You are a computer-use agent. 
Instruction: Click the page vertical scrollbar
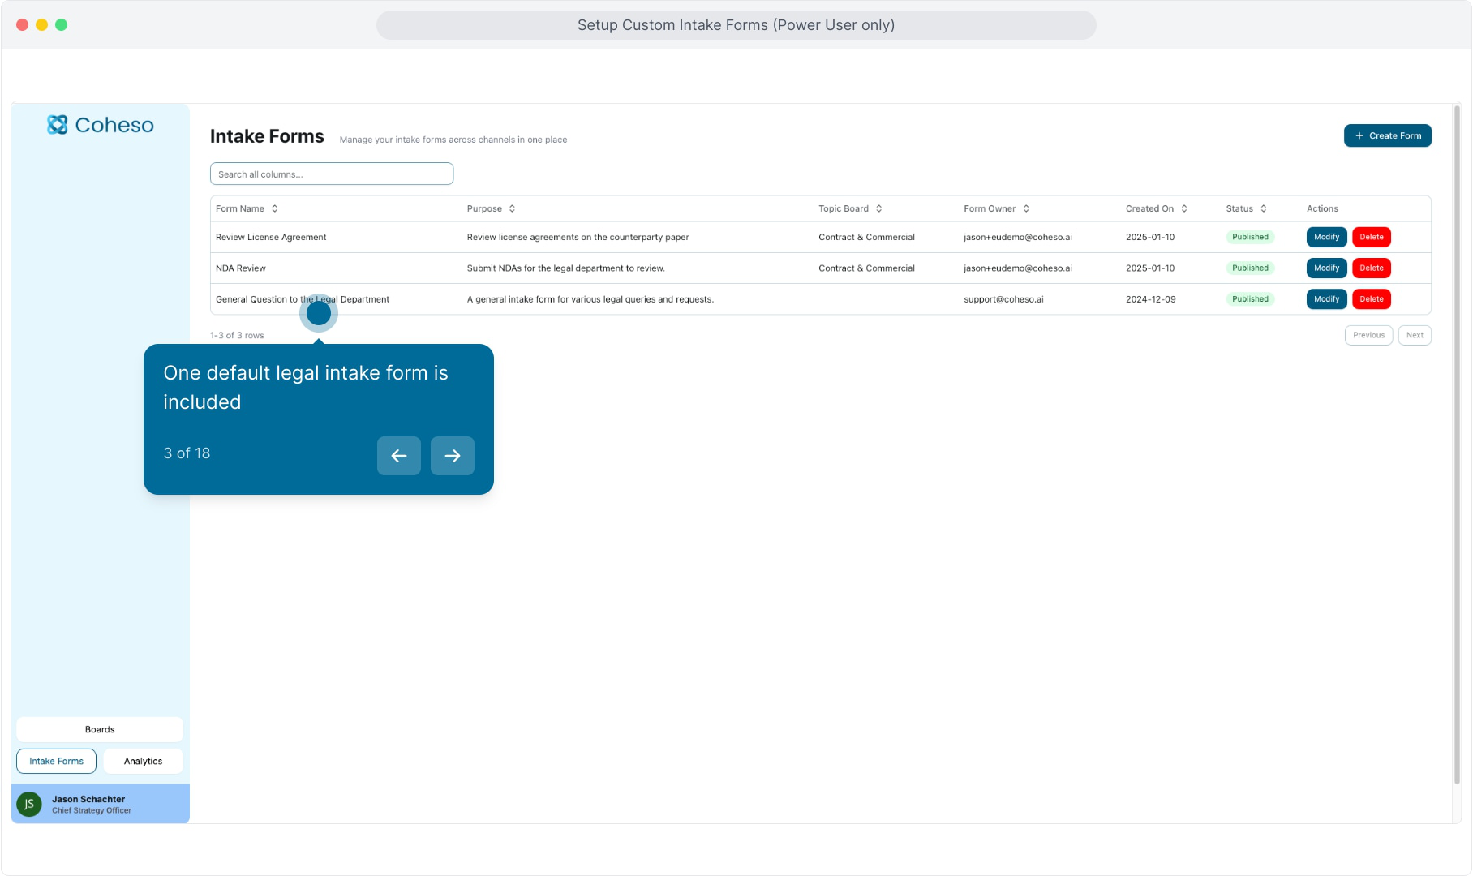click(1457, 446)
